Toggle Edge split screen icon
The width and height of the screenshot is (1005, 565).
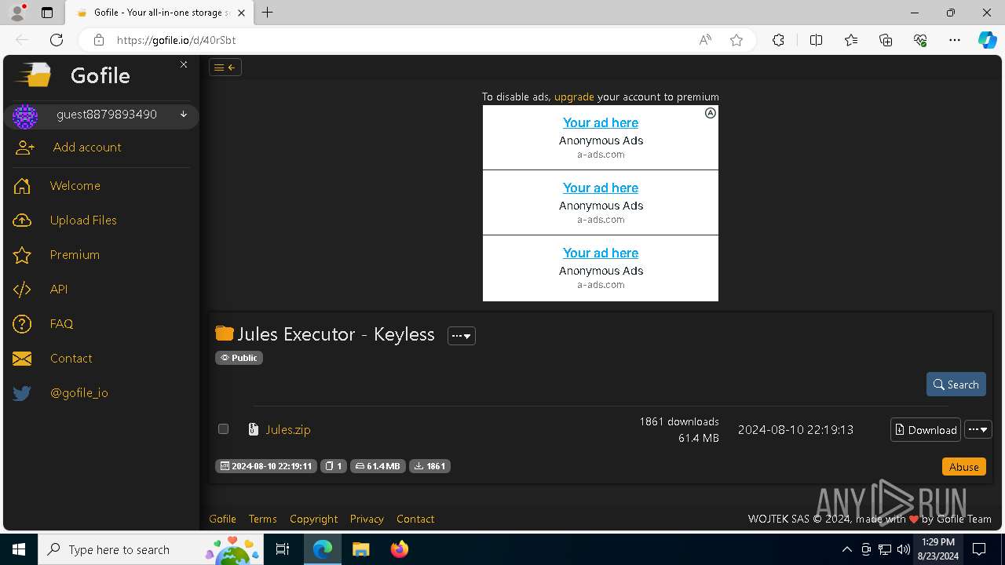816,40
